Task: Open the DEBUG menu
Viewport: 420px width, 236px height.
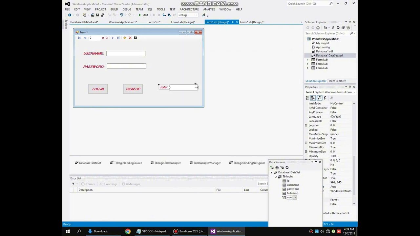Action: coord(127,9)
